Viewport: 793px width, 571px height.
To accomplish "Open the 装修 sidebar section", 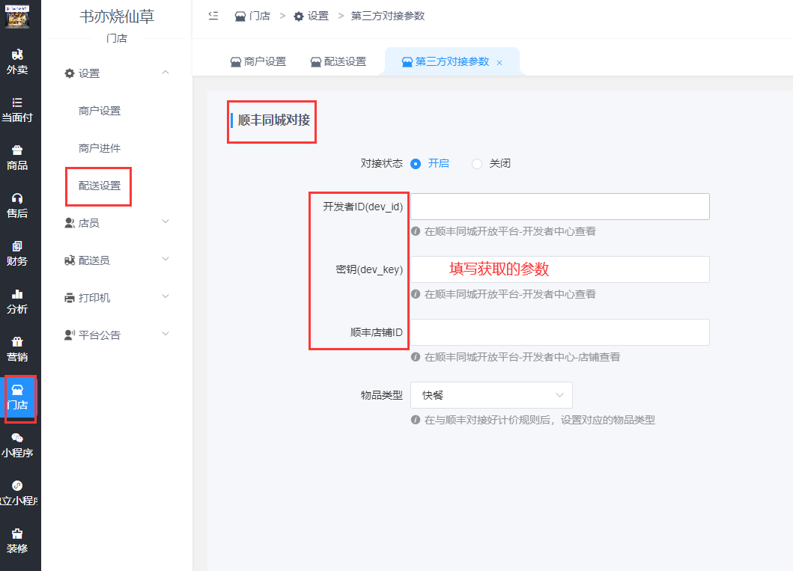I will click(17, 541).
